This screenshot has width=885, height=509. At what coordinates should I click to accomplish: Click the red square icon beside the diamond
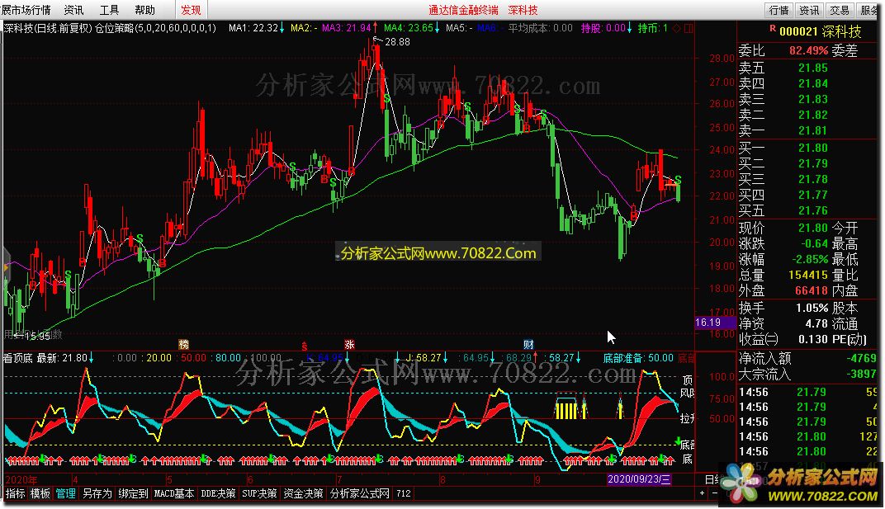[689, 28]
